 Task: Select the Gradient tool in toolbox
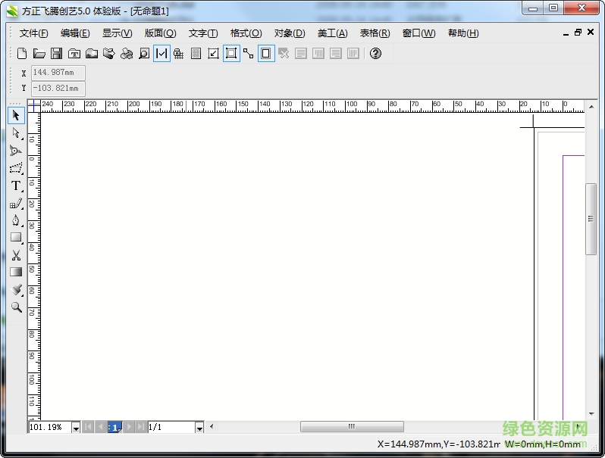click(x=16, y=272)
